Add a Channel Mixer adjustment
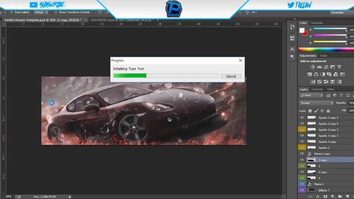 coord(336,74)
